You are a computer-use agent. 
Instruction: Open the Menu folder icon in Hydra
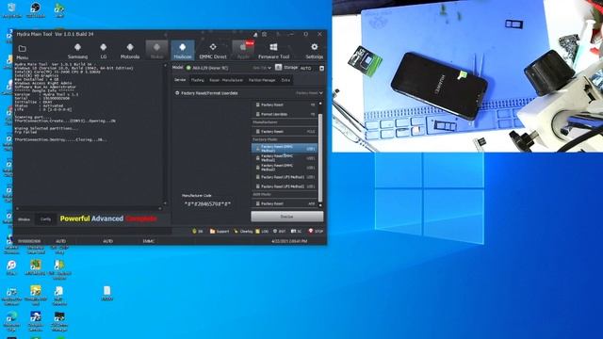(23, 49)
